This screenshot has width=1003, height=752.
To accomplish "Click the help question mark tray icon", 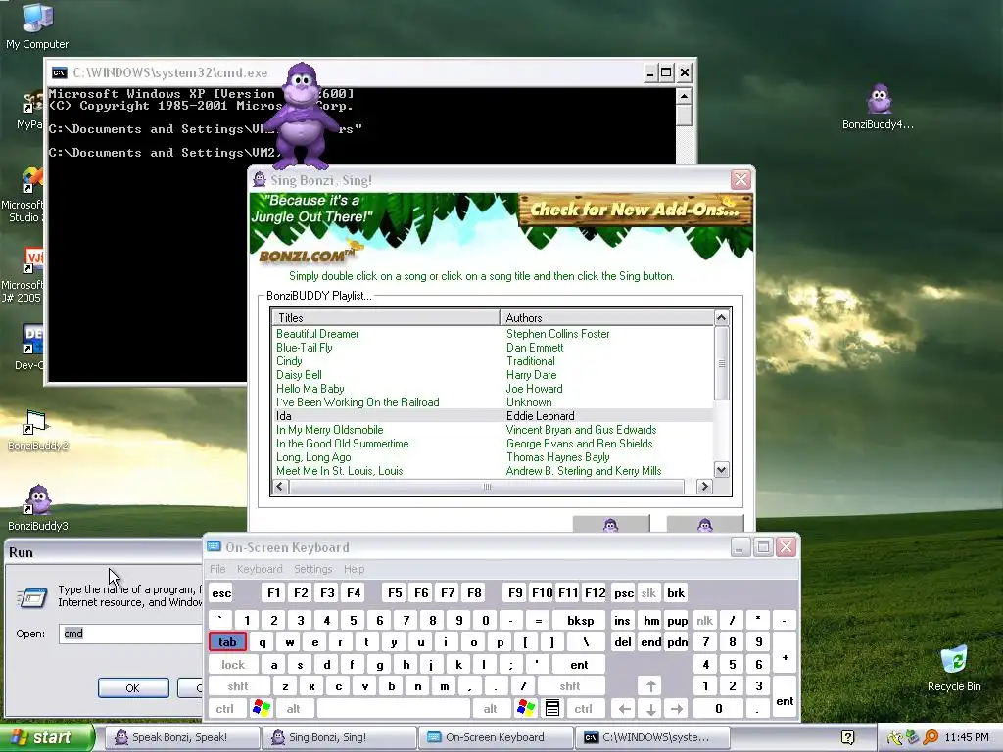I will [847, 737].
